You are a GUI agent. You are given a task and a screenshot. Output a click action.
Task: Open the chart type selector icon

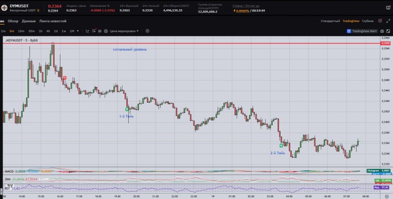tap(87, 31)
